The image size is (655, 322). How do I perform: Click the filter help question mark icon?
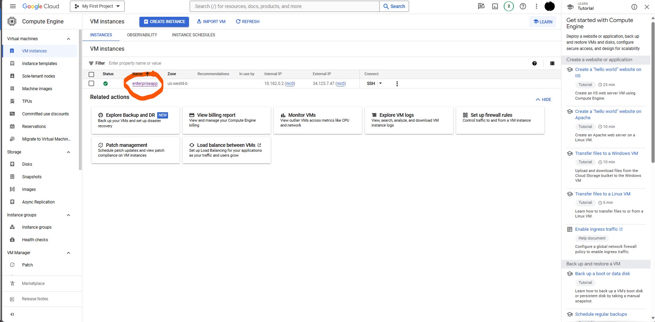coord(534,63)
